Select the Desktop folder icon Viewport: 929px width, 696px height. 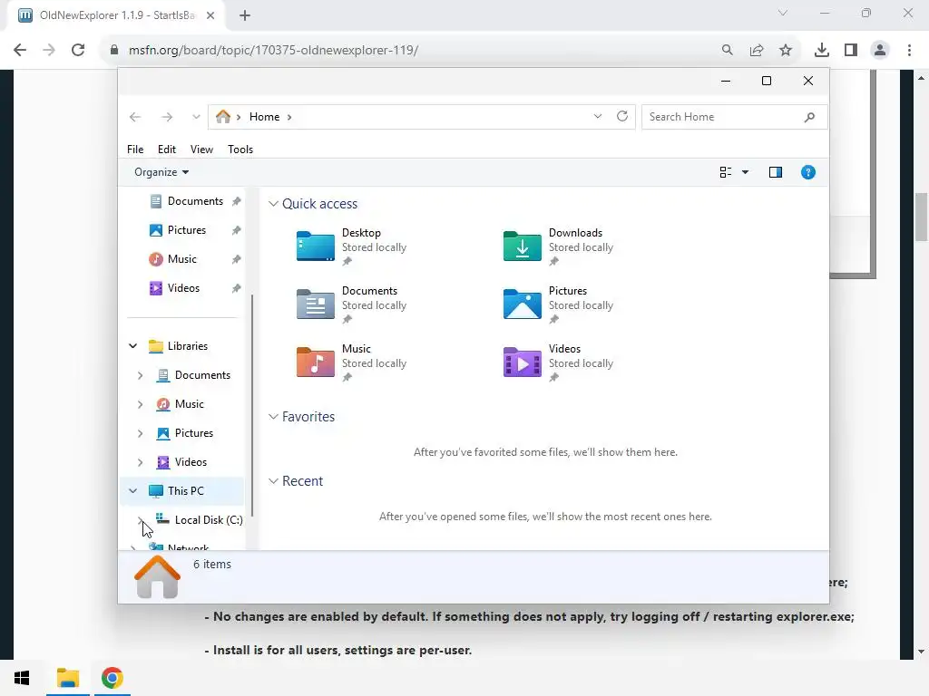coord(315,246)
